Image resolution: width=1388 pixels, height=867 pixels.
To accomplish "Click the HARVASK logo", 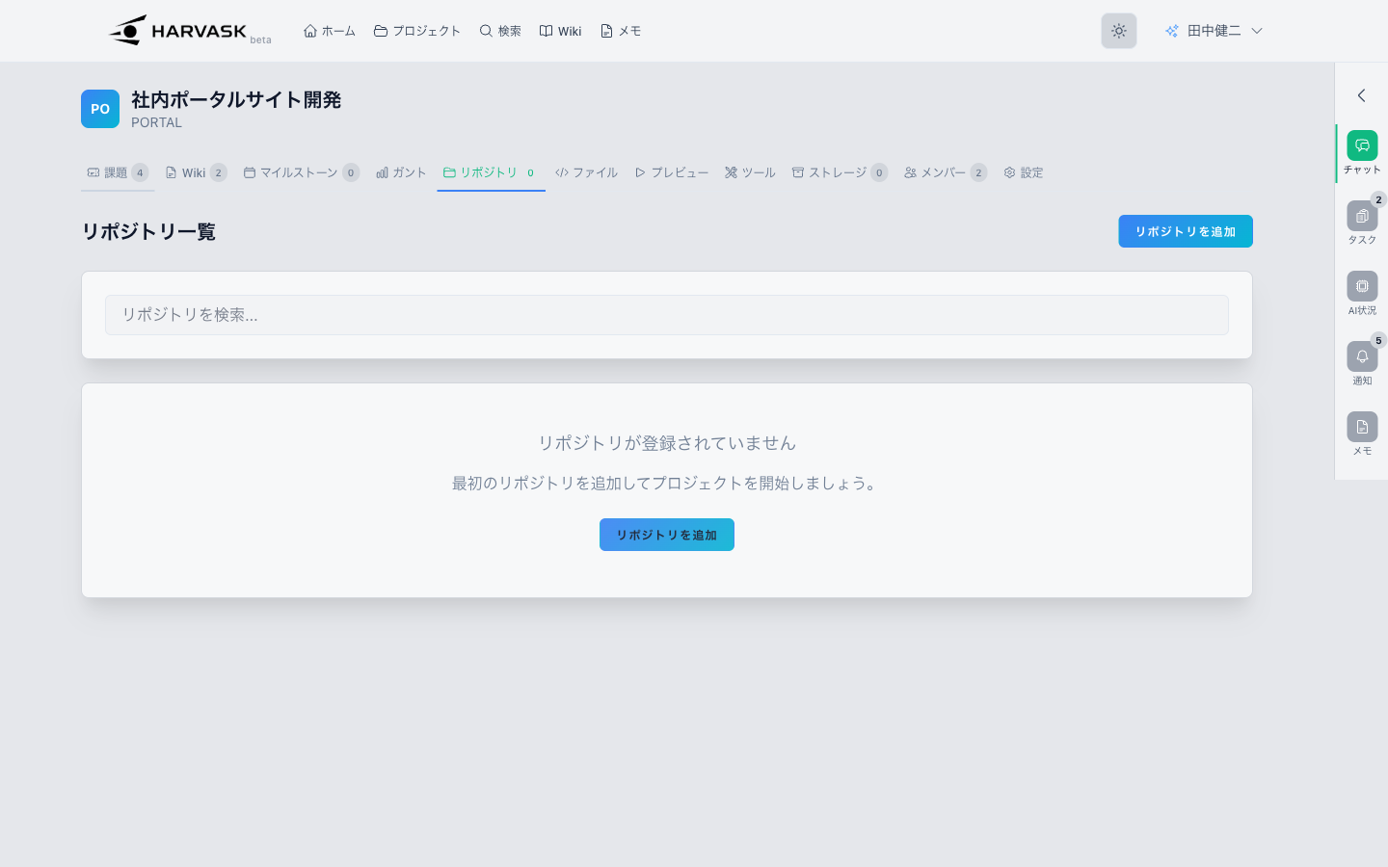I will [178, 31].
